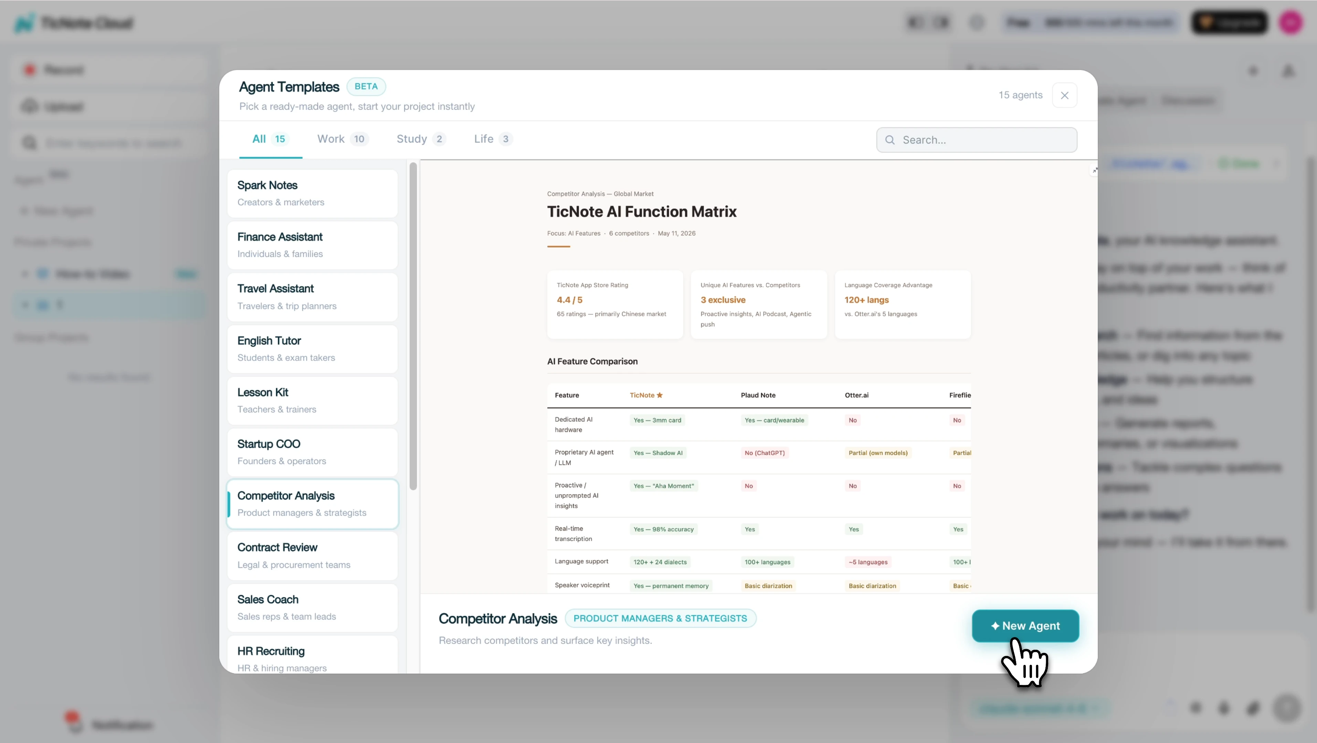Click the '100+ languages' cell
Viewport: 1317px width, 743px height.
(767, 562)
